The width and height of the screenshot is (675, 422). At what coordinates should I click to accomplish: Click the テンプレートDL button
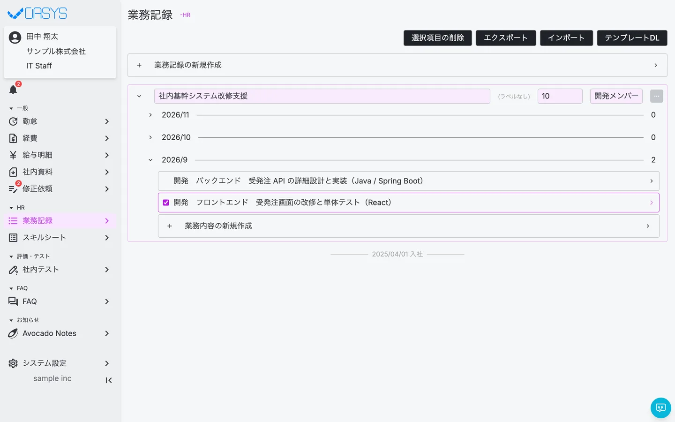coord(632,38)
